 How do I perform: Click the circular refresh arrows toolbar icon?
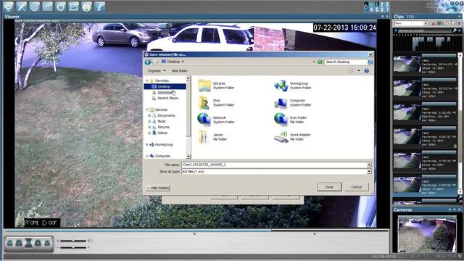(60, 7)
